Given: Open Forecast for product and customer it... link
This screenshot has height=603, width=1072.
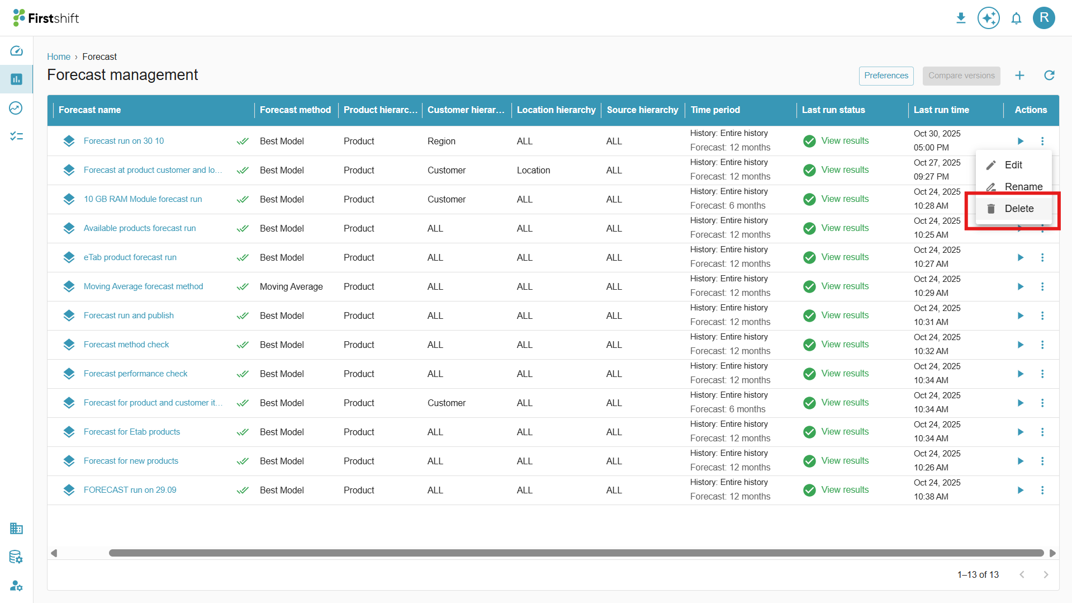Looking at the screenshot, I should click(153, 403).
